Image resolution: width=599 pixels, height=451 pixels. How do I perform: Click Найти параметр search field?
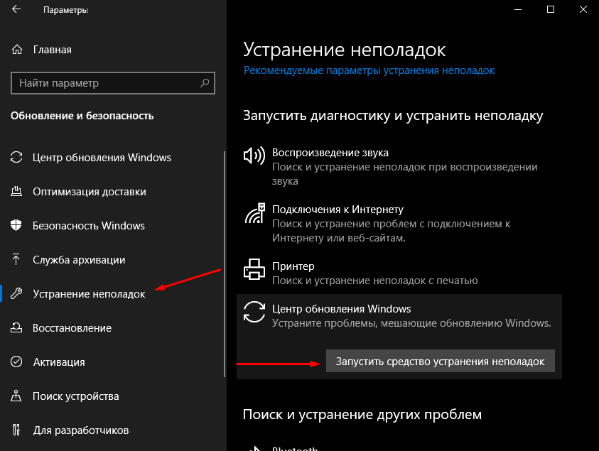113,83
